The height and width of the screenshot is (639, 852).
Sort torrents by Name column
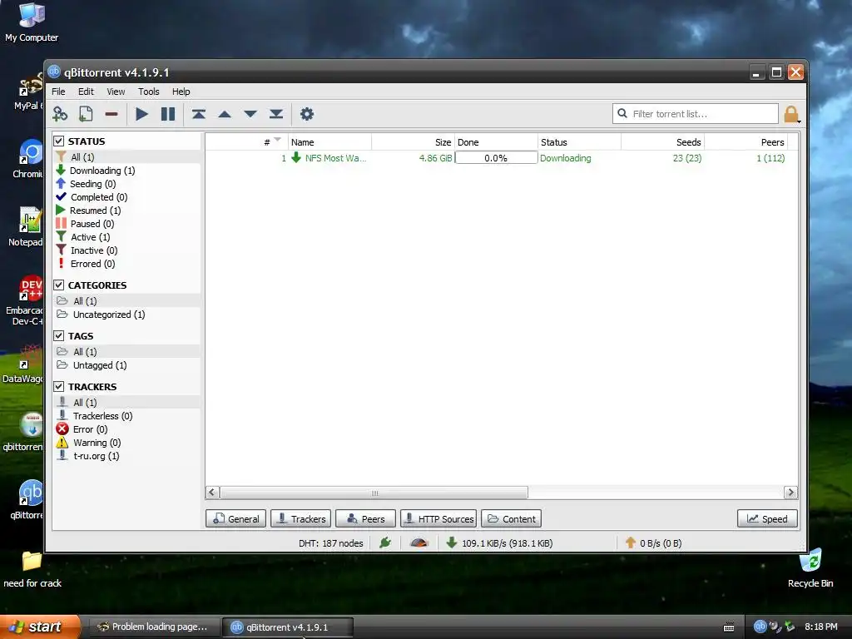pyautogui.click(x=329, y=142)
